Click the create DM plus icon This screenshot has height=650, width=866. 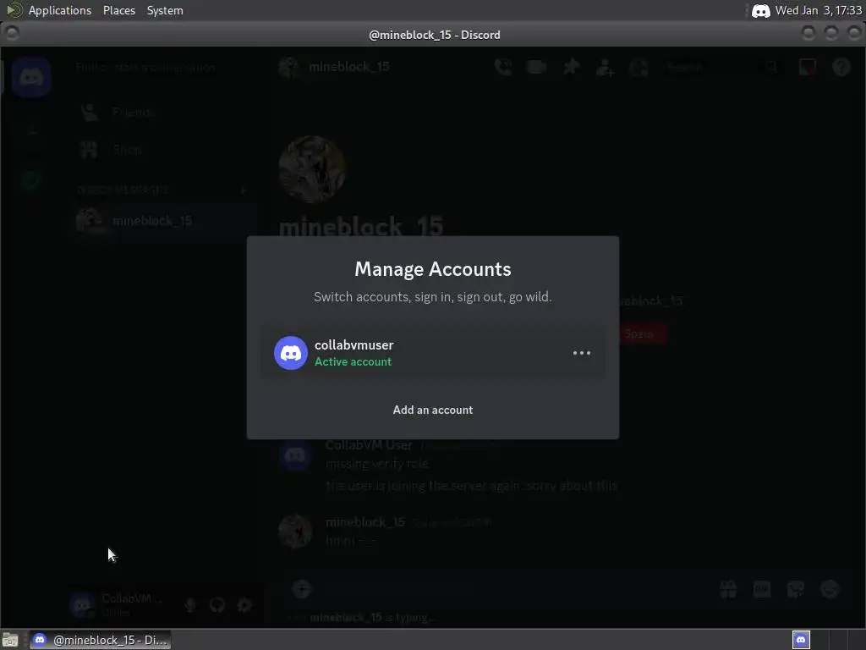point(244,190)
